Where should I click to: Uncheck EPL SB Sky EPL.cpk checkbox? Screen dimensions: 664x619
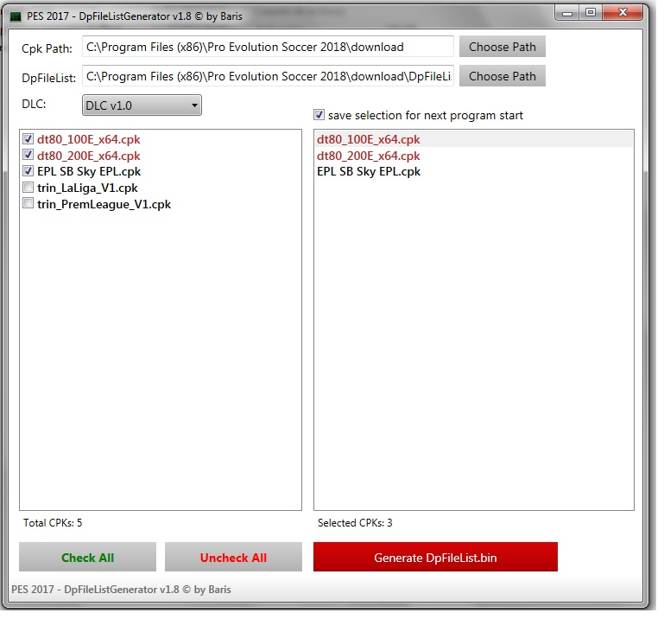28,171
